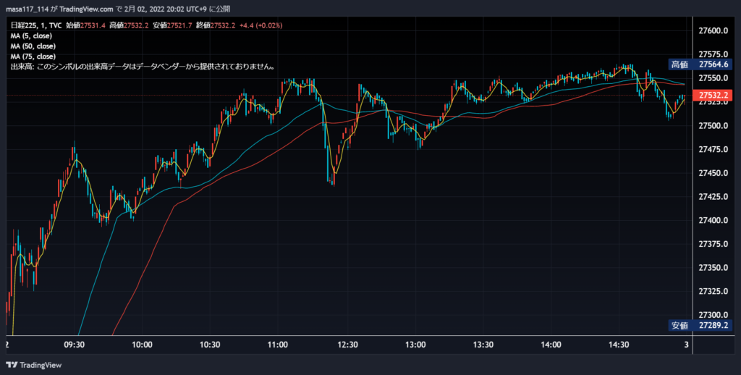Select the MA (50, close) indicator label
Screen dimensions: 741x375
point(33,46)
